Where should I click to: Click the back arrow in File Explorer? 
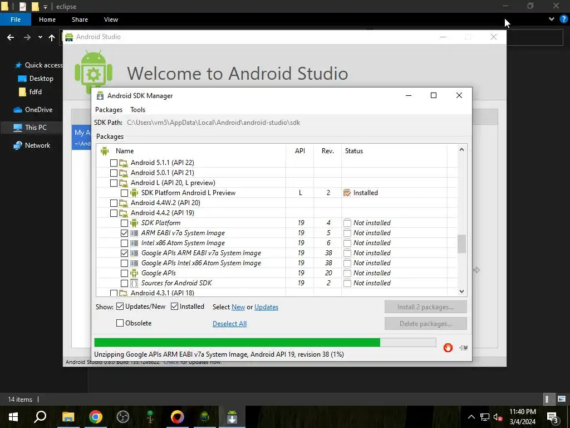[11, 37]
